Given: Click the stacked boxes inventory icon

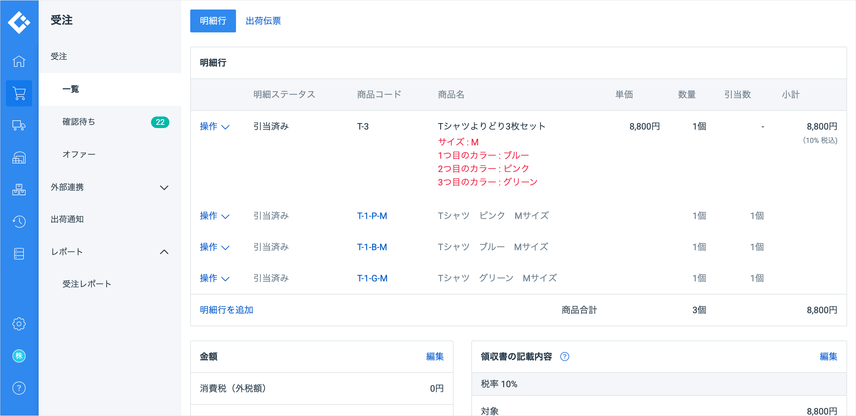Looking at the screenshot, I should click(x=19, y=189).
